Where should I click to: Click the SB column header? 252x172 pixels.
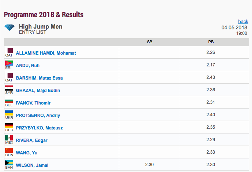click(x=150, y=42)
